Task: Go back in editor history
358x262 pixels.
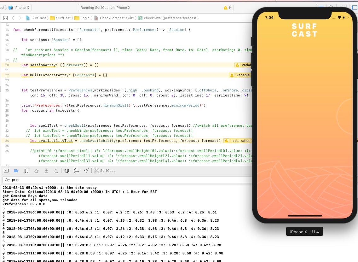Action: 13,18
